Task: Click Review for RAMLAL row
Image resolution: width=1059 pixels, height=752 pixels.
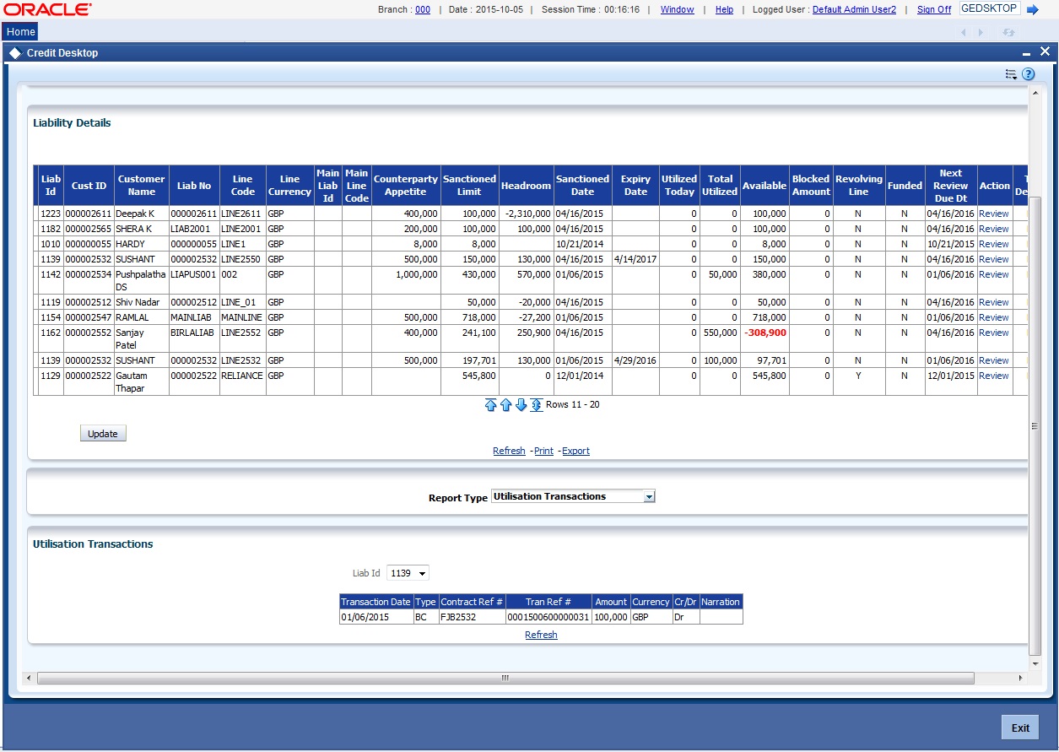Action: tap(993, 317)
